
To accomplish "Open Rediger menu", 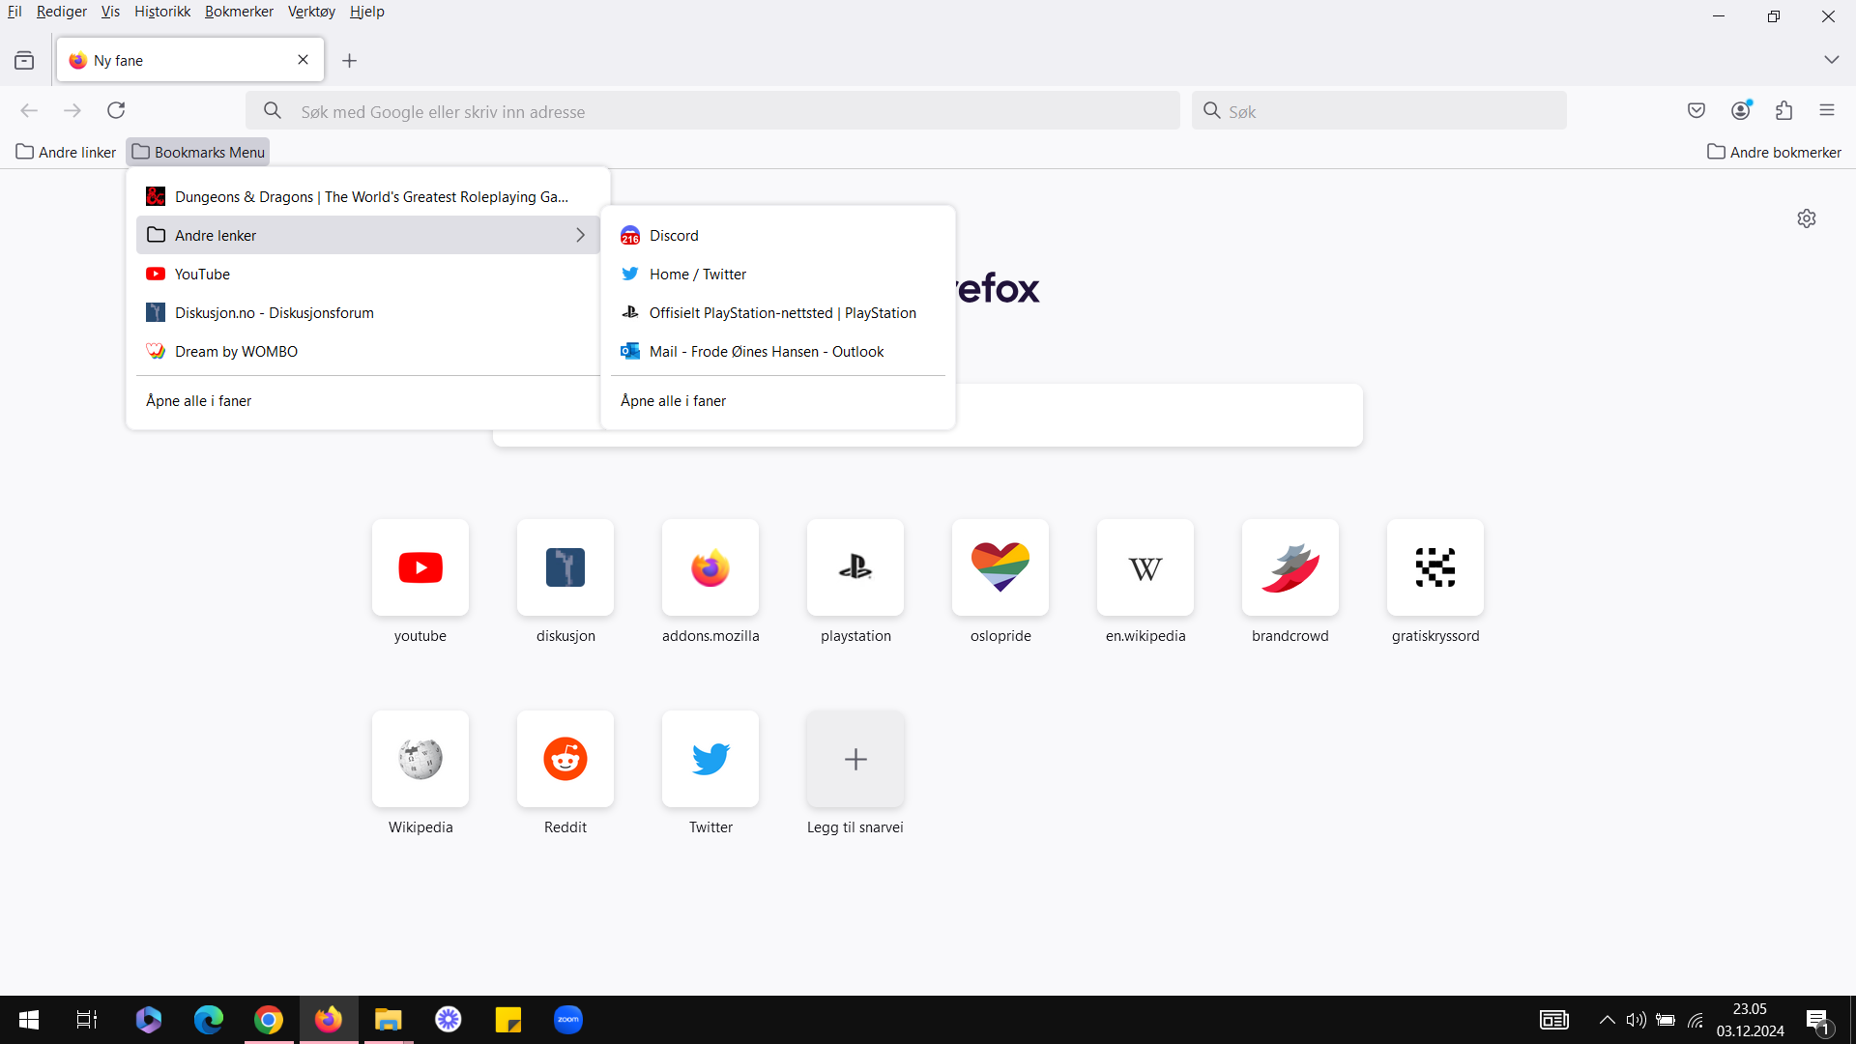I will (62, 12).
